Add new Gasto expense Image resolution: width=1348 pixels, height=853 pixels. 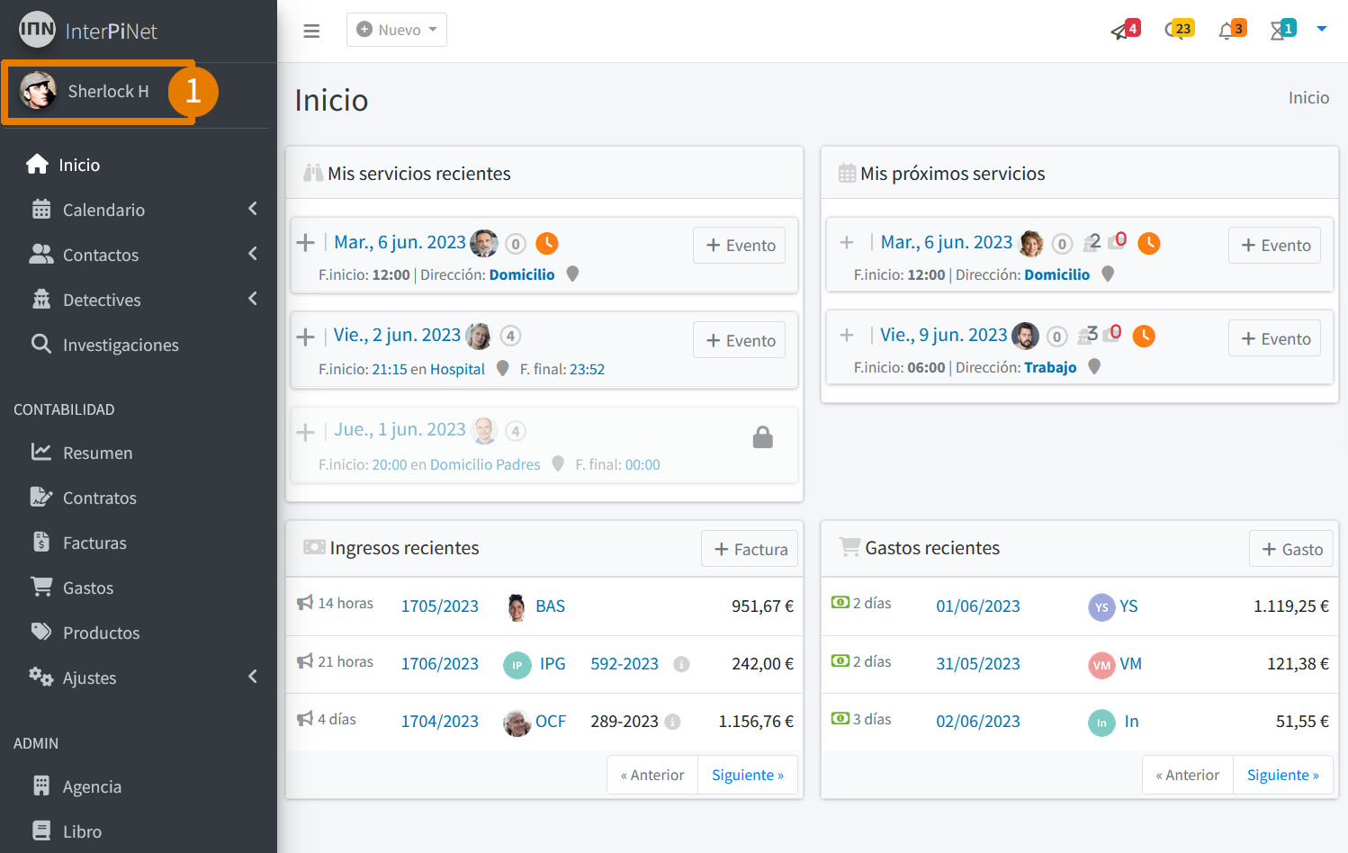[1291, 549]
